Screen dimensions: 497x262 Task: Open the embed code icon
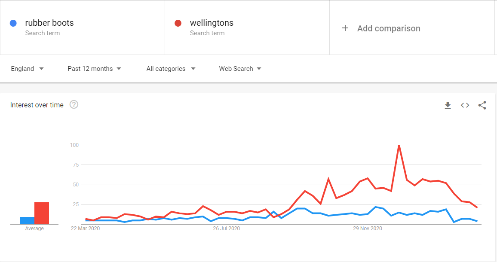[x=465, y=105]
